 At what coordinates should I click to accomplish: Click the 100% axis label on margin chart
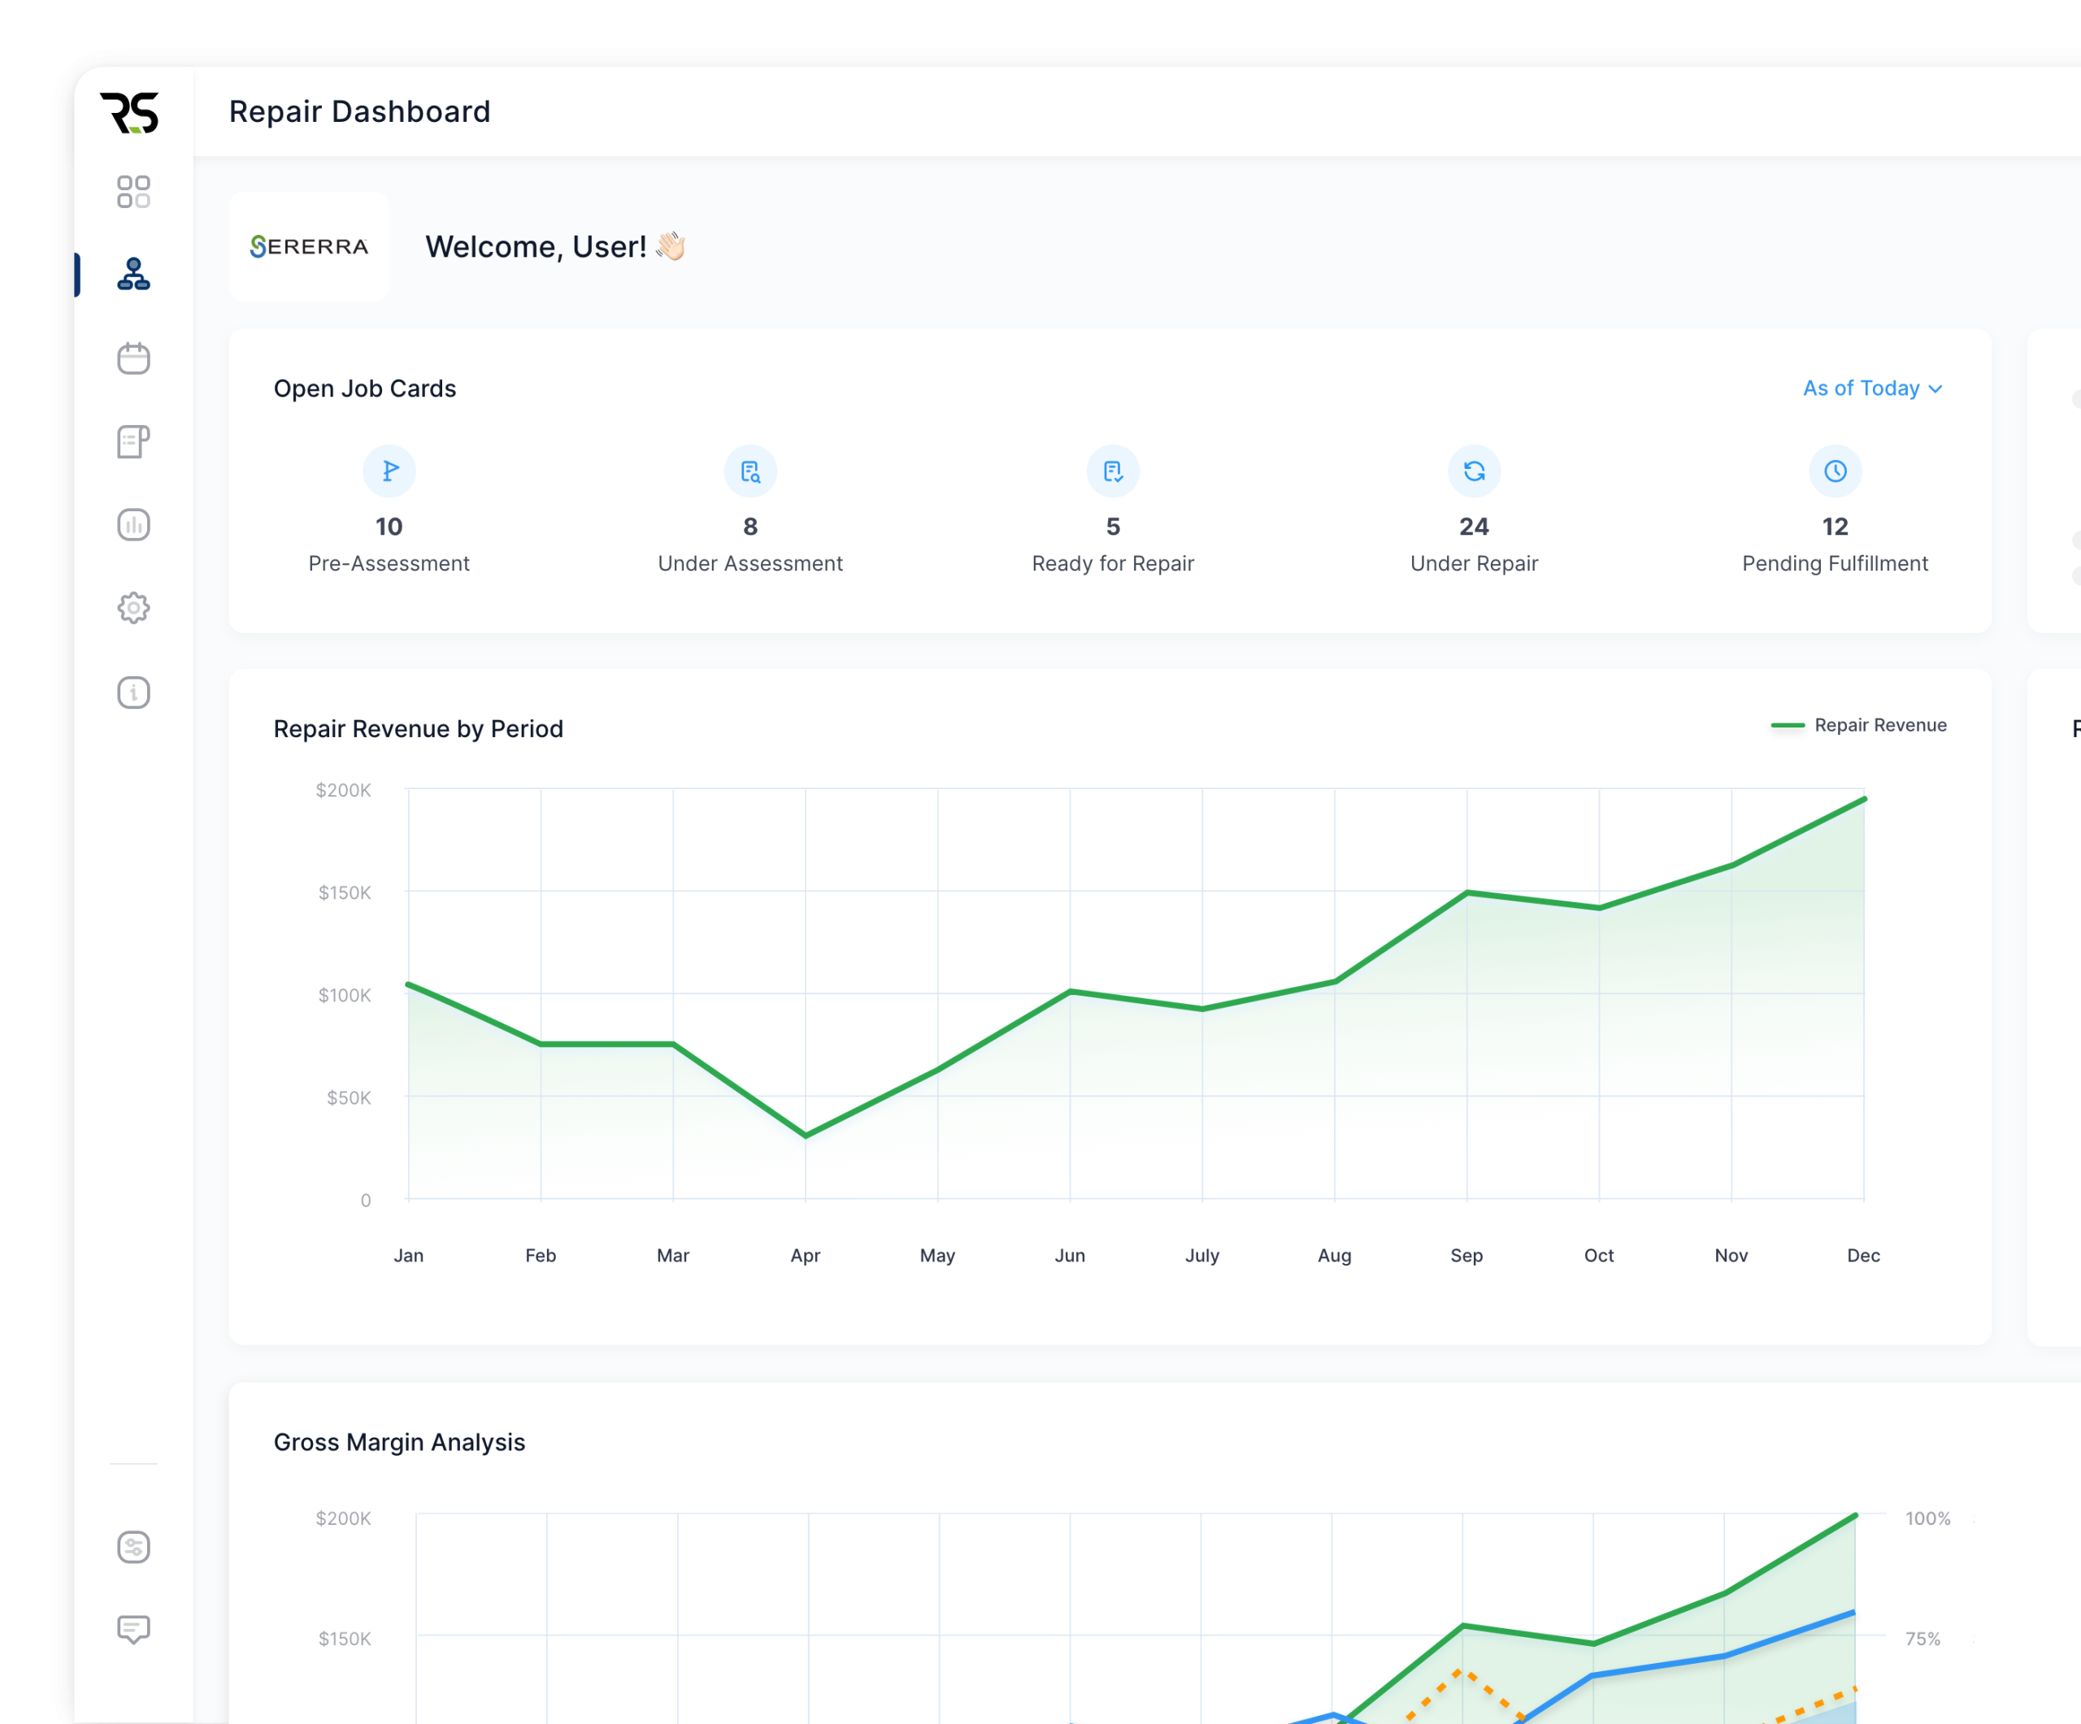1927,1518
